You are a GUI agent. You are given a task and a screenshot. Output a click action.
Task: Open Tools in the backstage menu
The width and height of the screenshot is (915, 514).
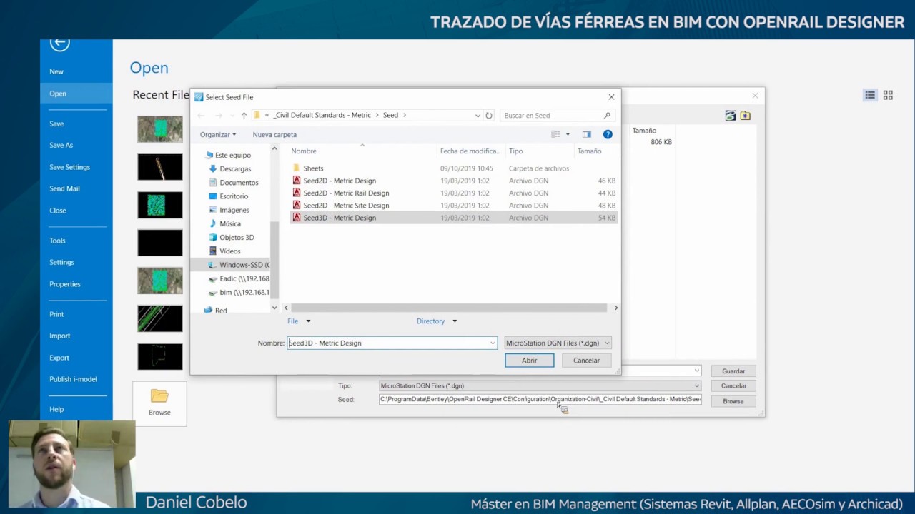point(57,241)
